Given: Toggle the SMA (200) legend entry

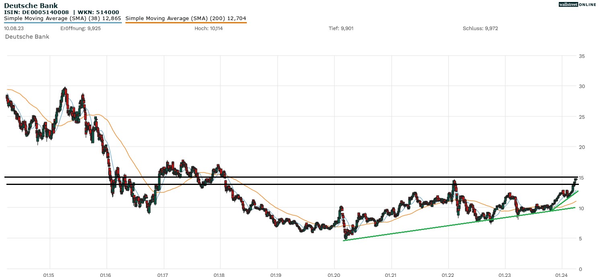Looking at the screenshot, I should coord(186,18).
